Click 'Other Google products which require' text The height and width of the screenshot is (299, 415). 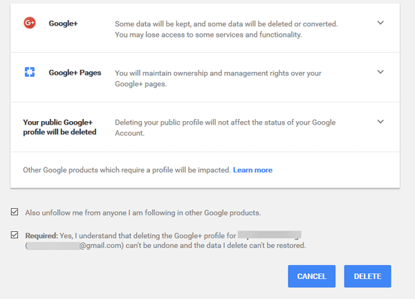tap(127, 170)
